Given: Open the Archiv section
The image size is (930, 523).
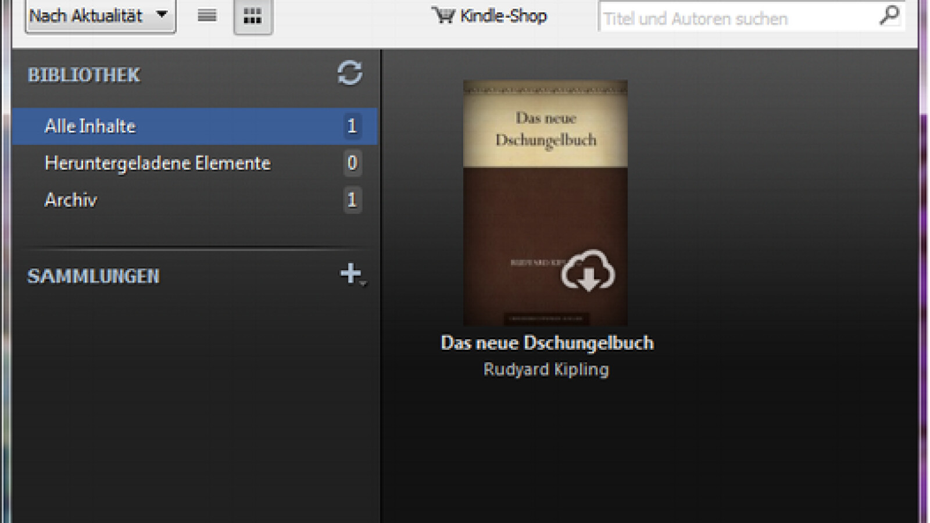Looking at the screenshot, I should click(x=195, y=200).
